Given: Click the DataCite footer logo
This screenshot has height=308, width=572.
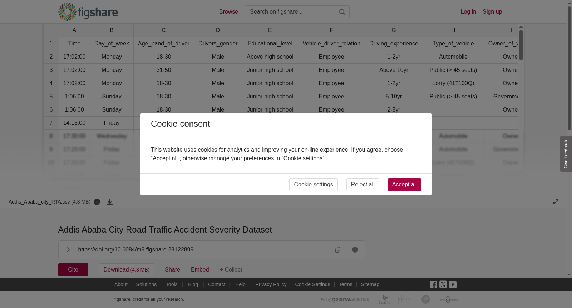Looking at the screenshot, I should click(x=384, y=299).
